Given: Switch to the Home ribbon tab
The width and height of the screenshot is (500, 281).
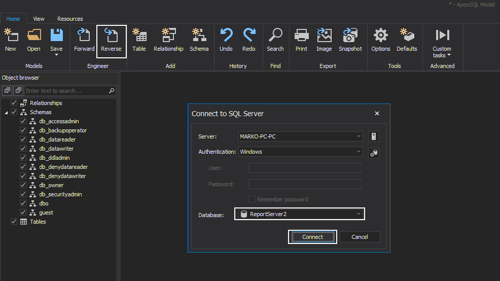Looking at the screenshot, I should tap(13, 19).
